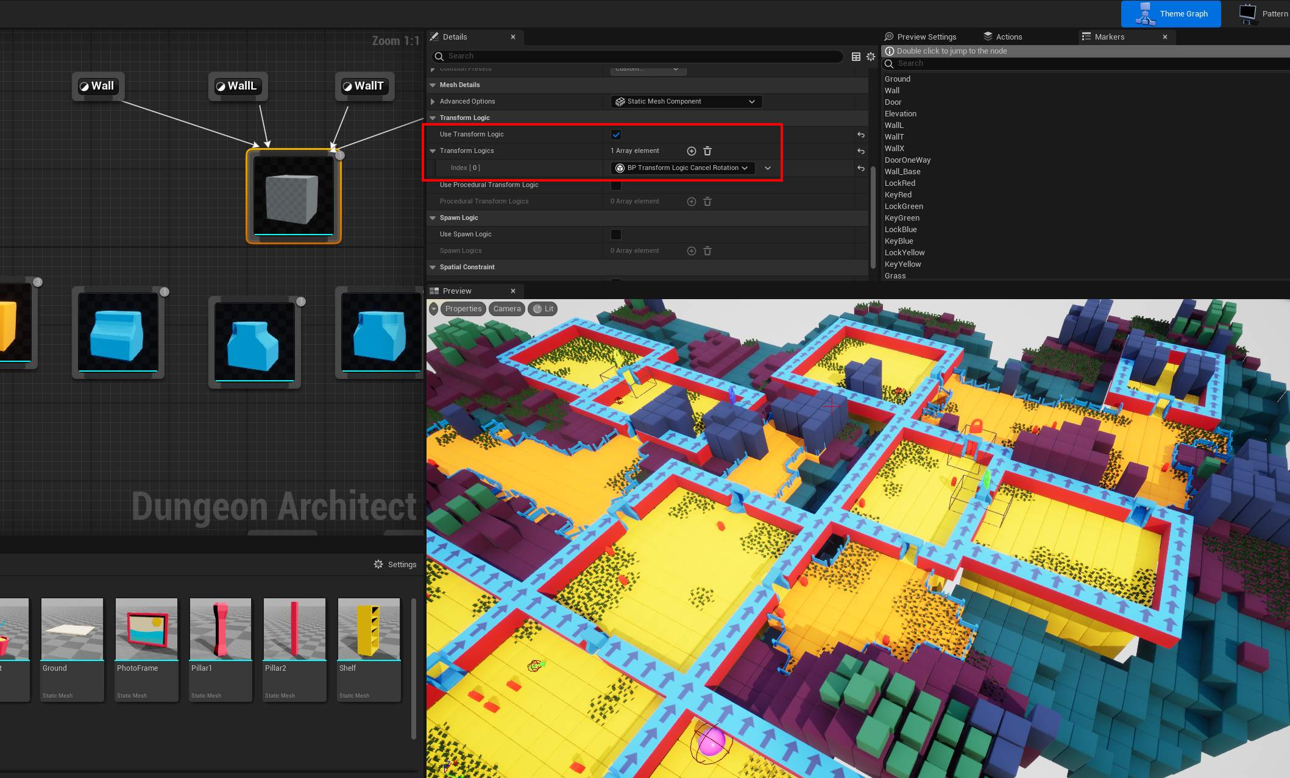Screen dimensions: 1290x778
Task: Empty the Spawn Logics array with trash icon
Action: click(707, 251)
